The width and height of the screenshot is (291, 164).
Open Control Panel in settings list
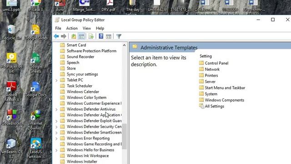click(x=216, y=63)
